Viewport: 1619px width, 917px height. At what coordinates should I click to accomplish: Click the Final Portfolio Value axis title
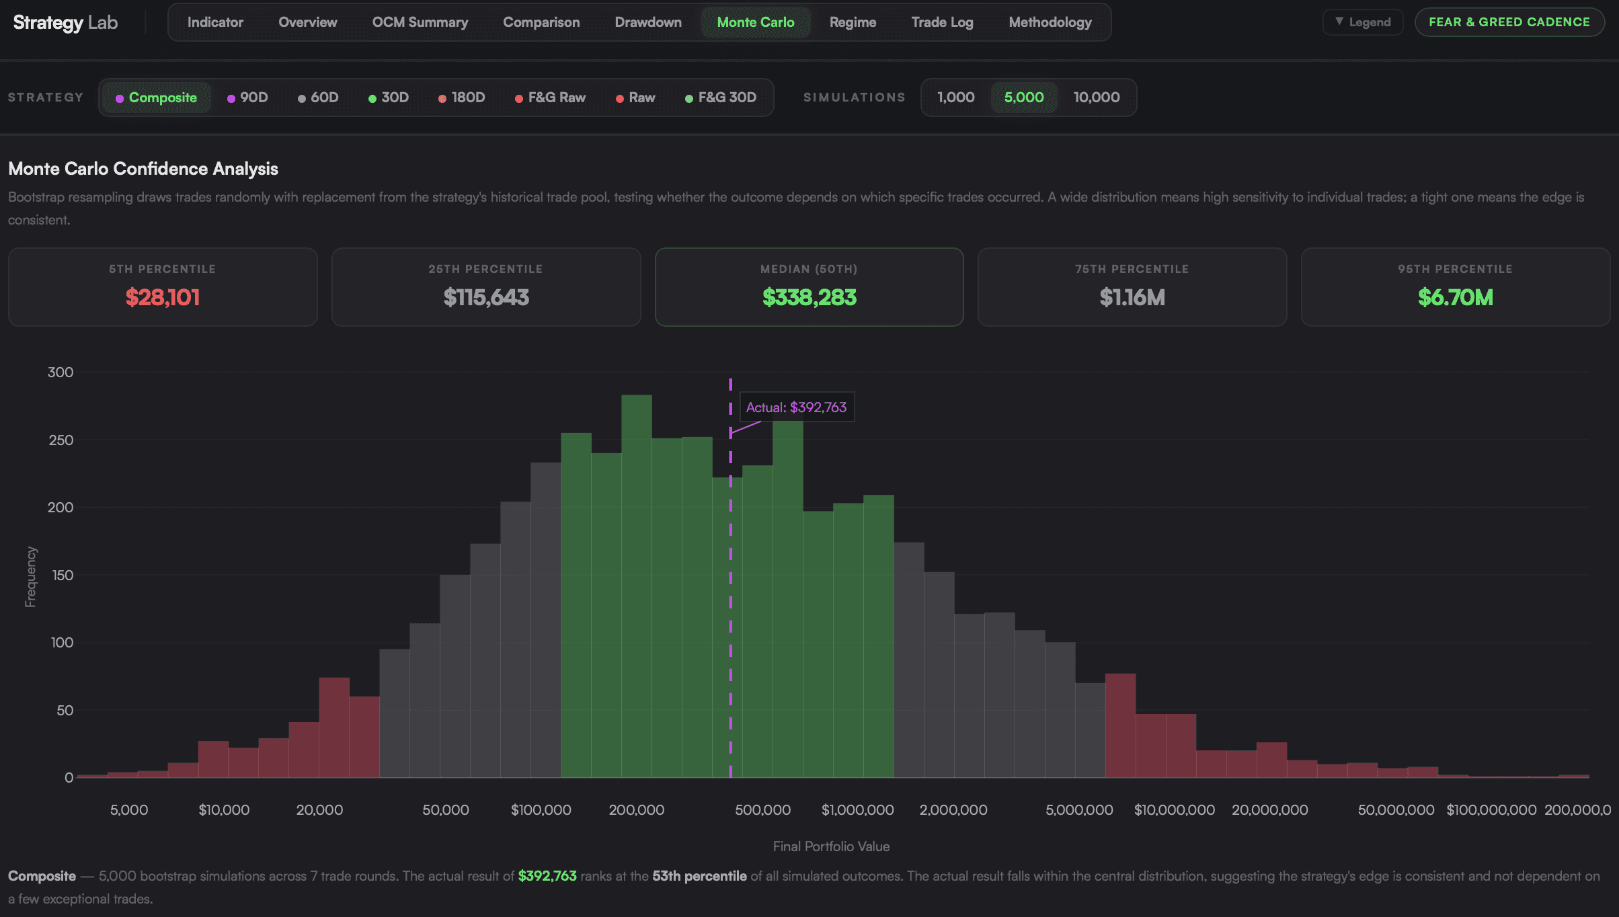click(x=831, y=846)
